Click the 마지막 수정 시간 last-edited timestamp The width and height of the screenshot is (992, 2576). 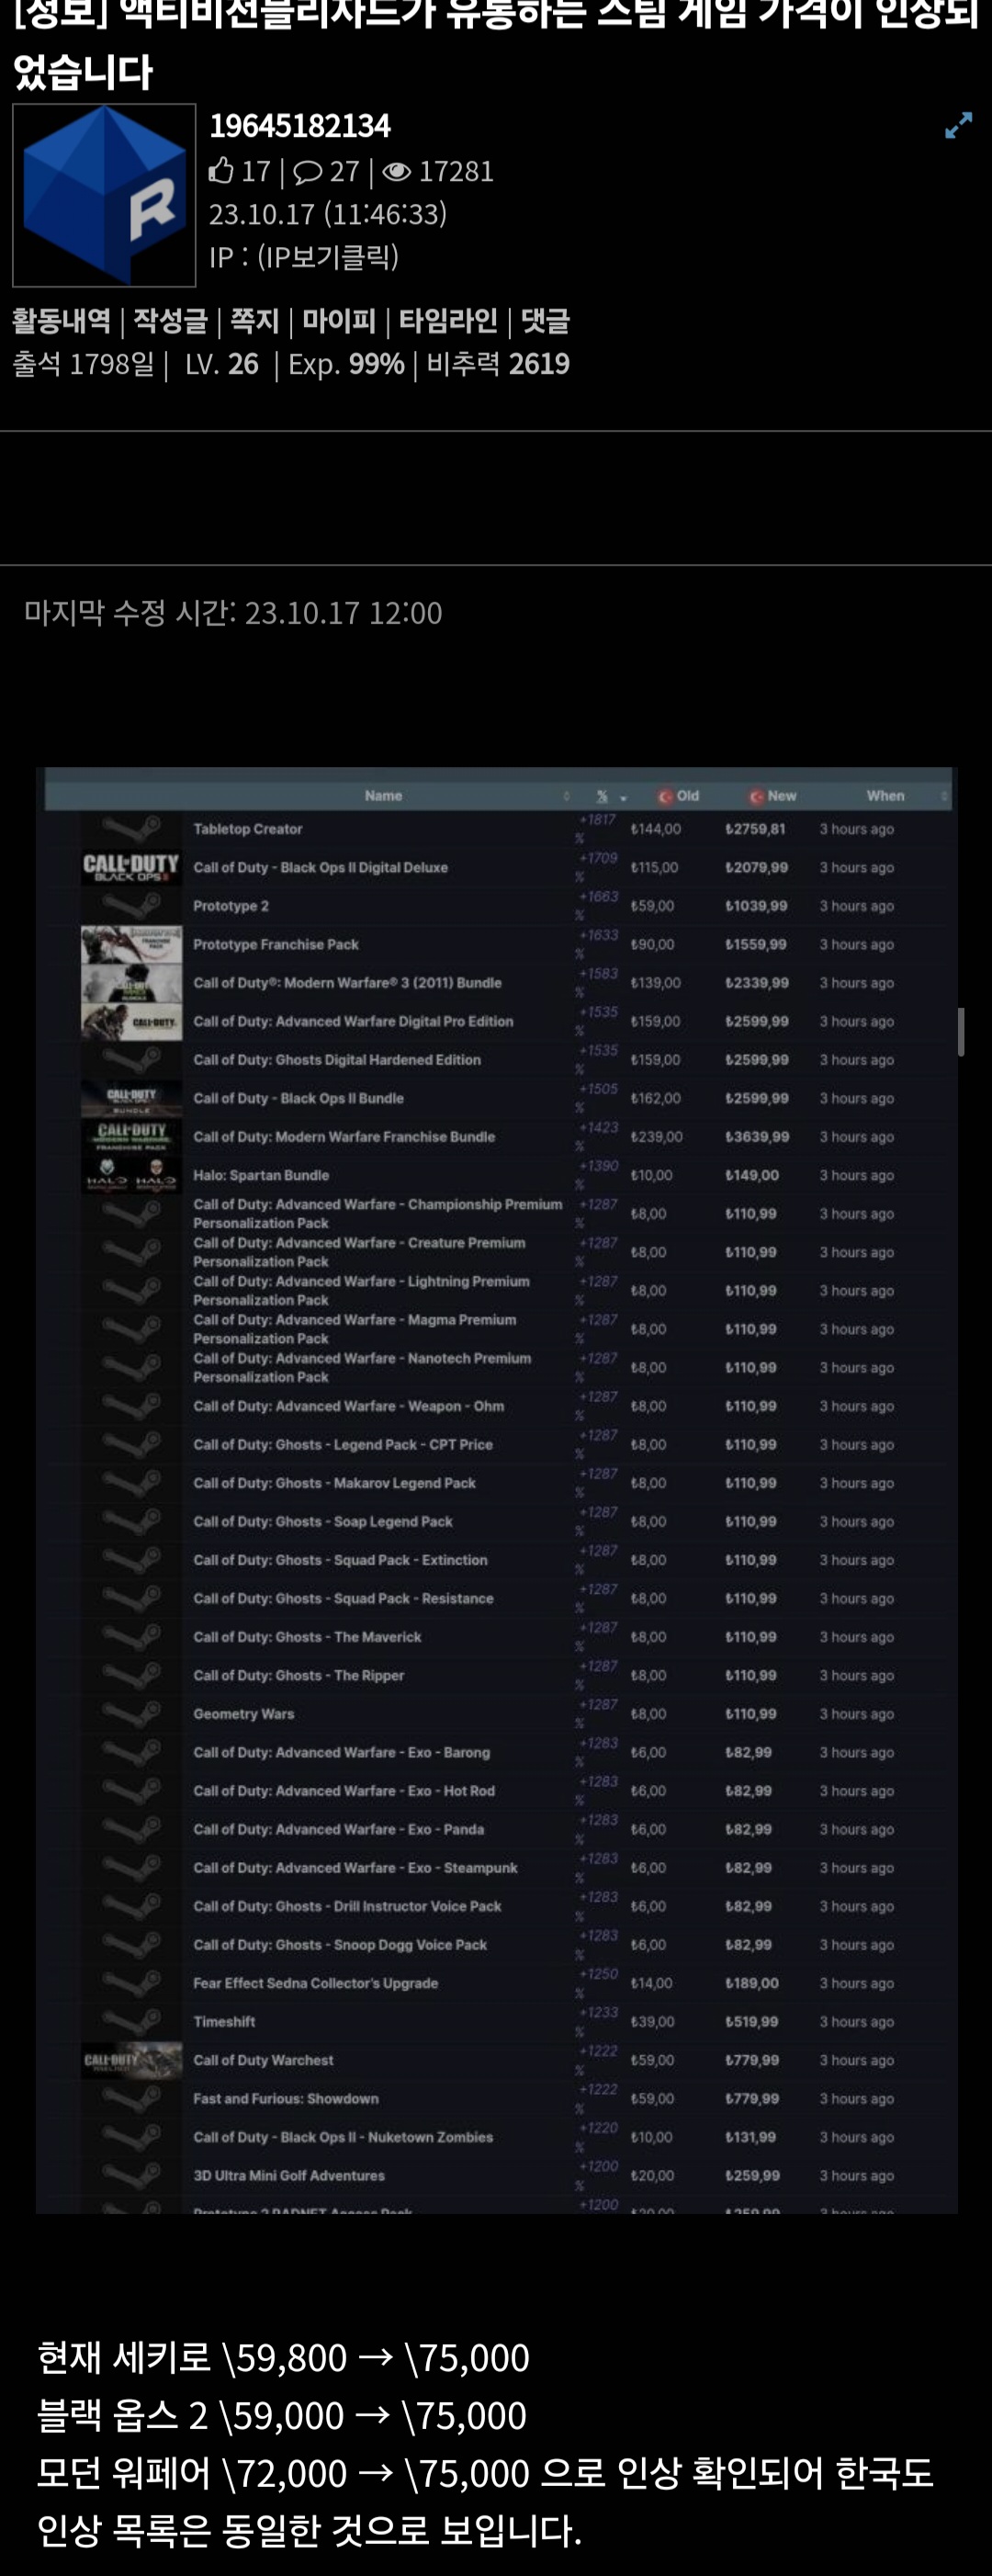point(233,612)
